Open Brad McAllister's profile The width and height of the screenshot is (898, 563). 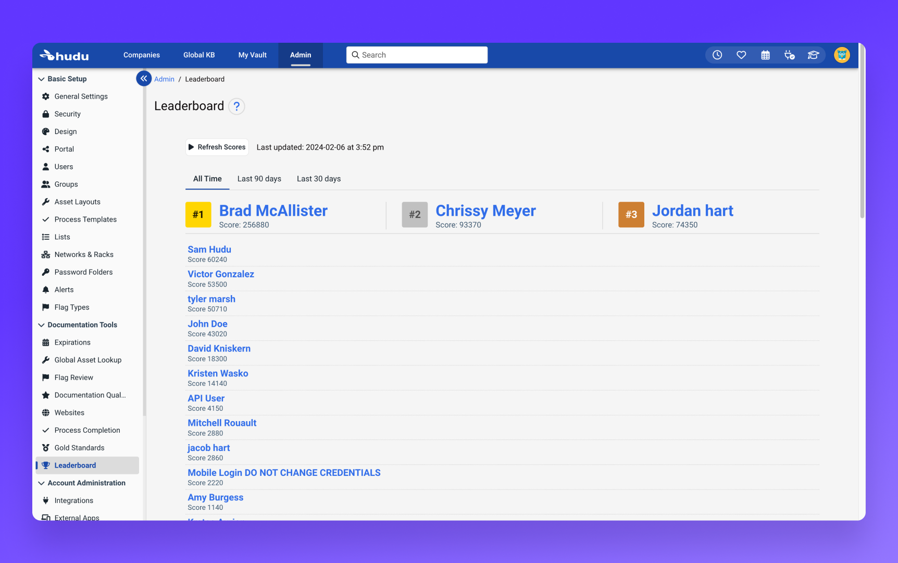coord(273,211)
